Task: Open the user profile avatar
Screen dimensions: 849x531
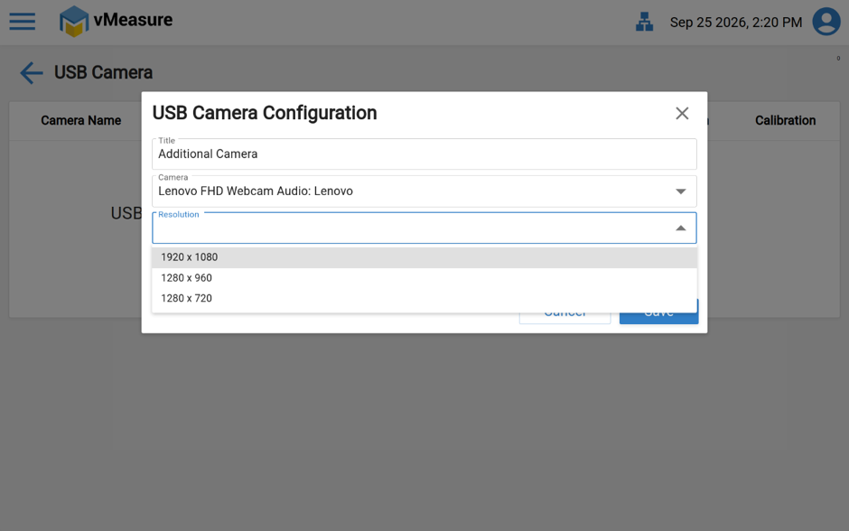Action: tap(826, 22)
